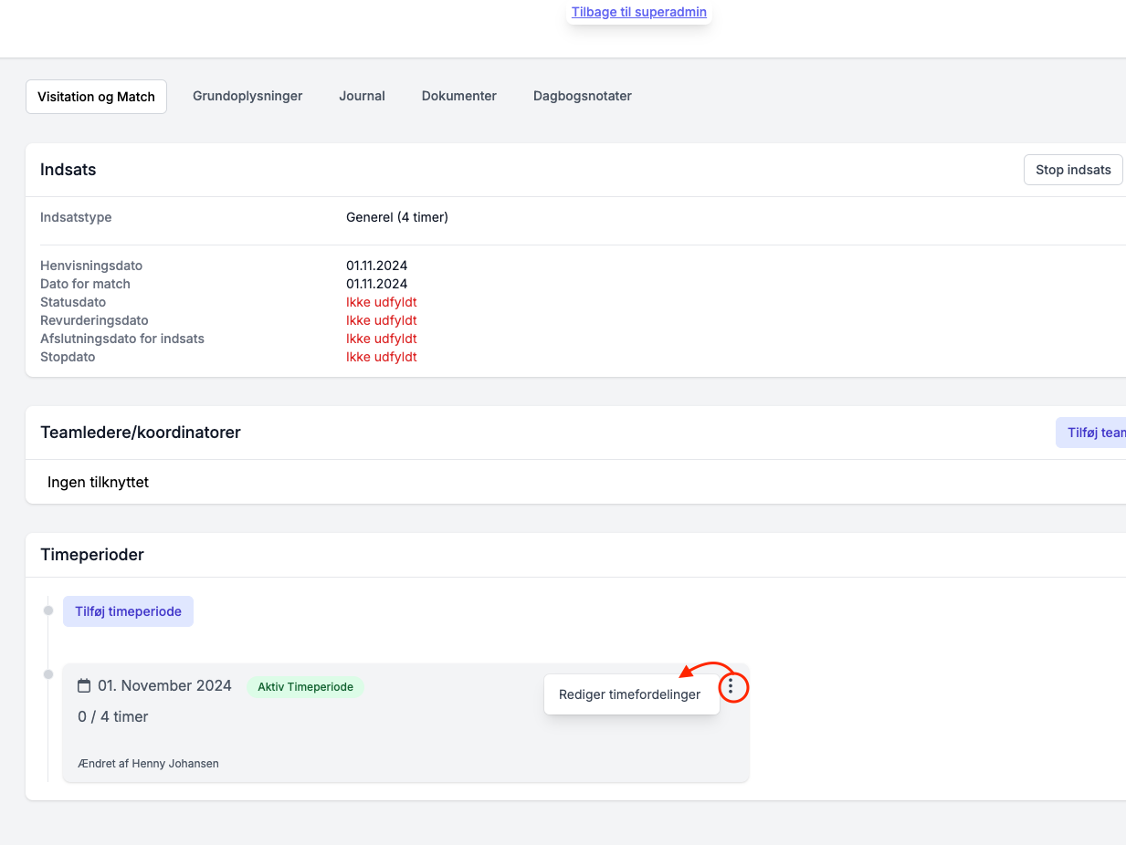This screenshot has width=1126, height=845.
Task: Click the red Ikke udfyldt value for Statusdato
Action: pyautogui.click(x=382, y=302)
